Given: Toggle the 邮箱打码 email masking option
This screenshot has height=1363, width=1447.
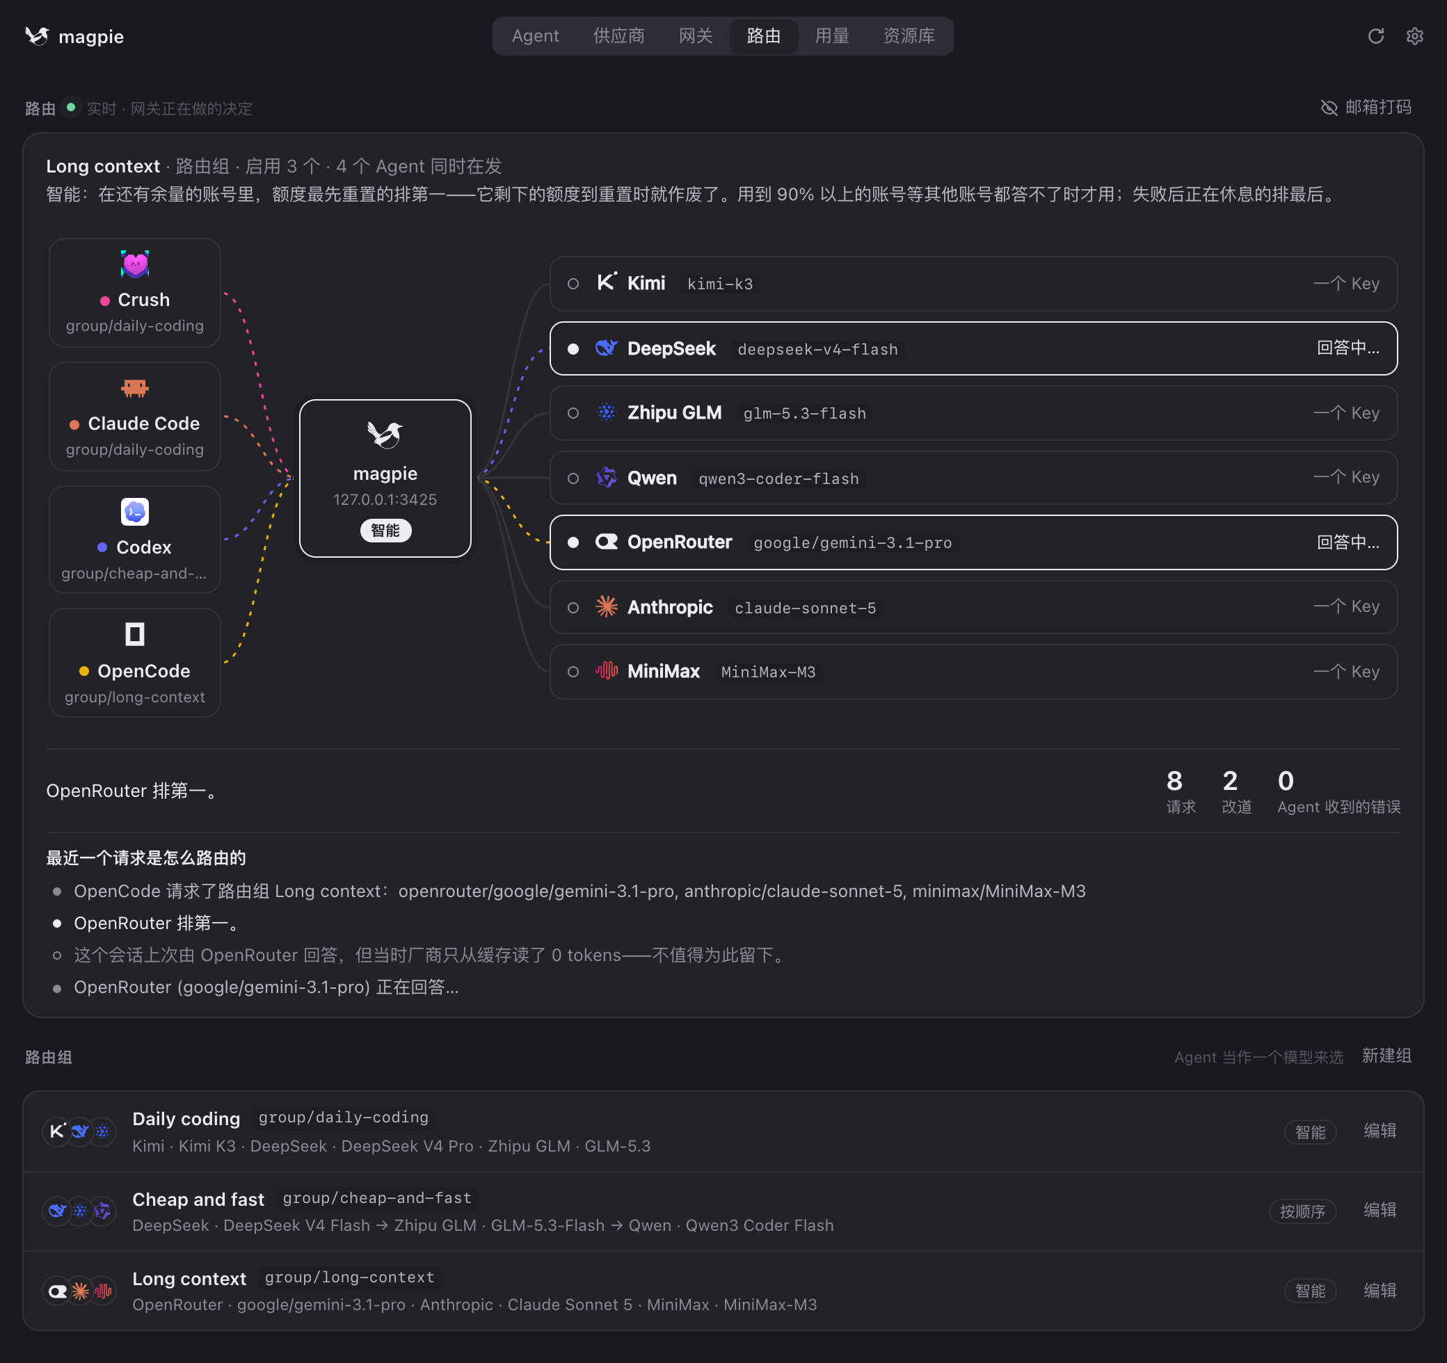Looking at the screenshot, I should pyautogui.click(x=1366, y=108).
